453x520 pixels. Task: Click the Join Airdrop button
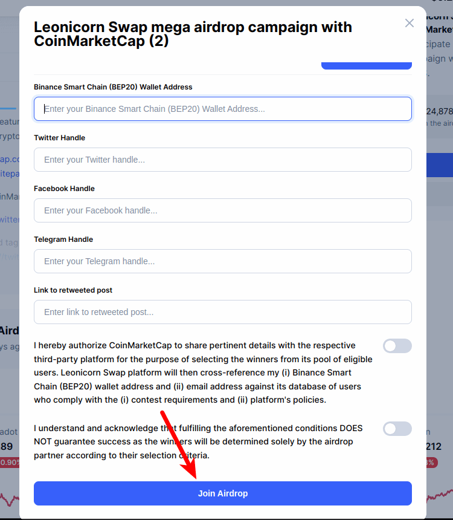point(223,493)
